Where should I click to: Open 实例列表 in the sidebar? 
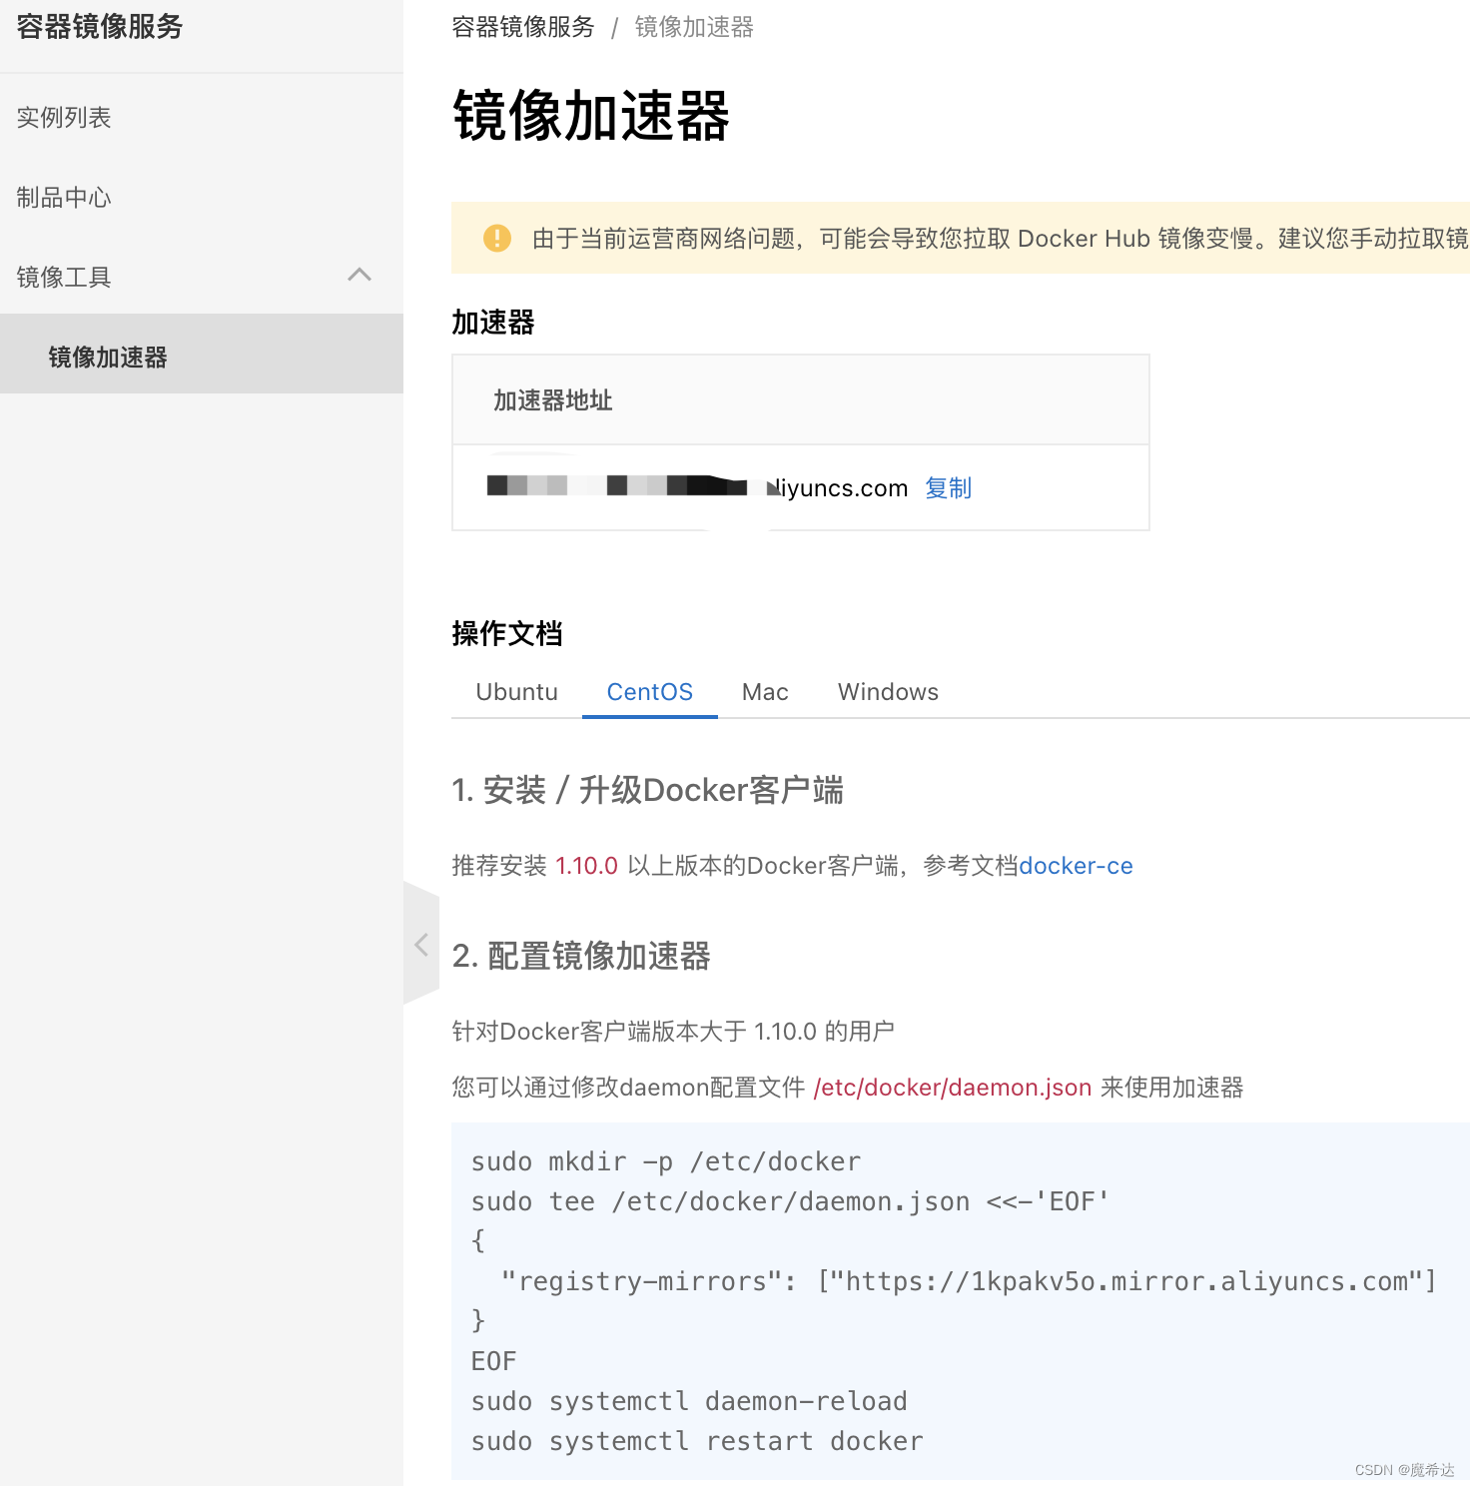64,117
